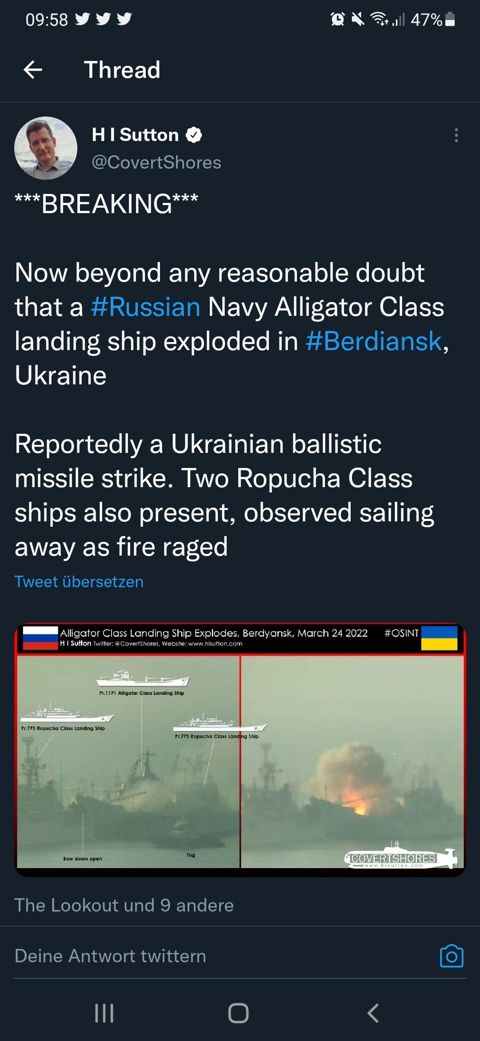Tap the camera icon in reply bar

(451, 956)
